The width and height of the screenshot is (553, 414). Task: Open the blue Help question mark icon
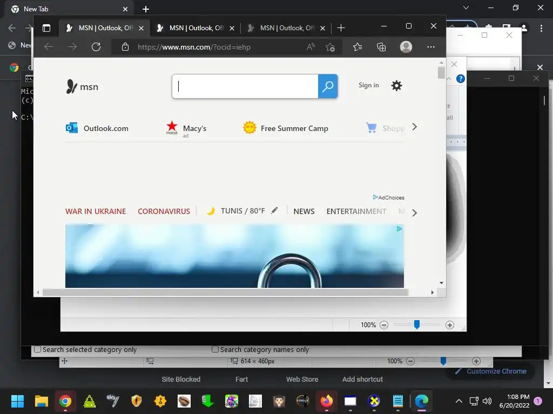[x=460, y=79]
